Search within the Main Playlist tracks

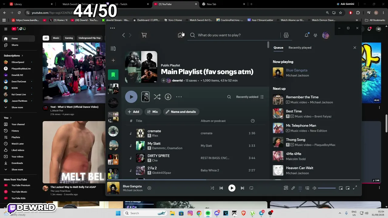tap(229, 97)
